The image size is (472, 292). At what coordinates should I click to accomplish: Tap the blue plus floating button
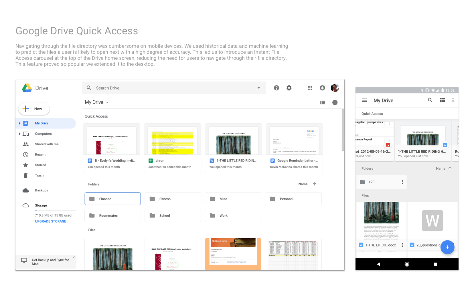pos(447,247)
